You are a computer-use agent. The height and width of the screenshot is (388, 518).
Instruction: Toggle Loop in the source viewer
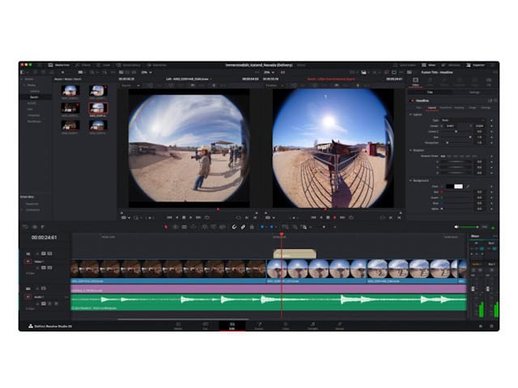(x=207, y=217)
